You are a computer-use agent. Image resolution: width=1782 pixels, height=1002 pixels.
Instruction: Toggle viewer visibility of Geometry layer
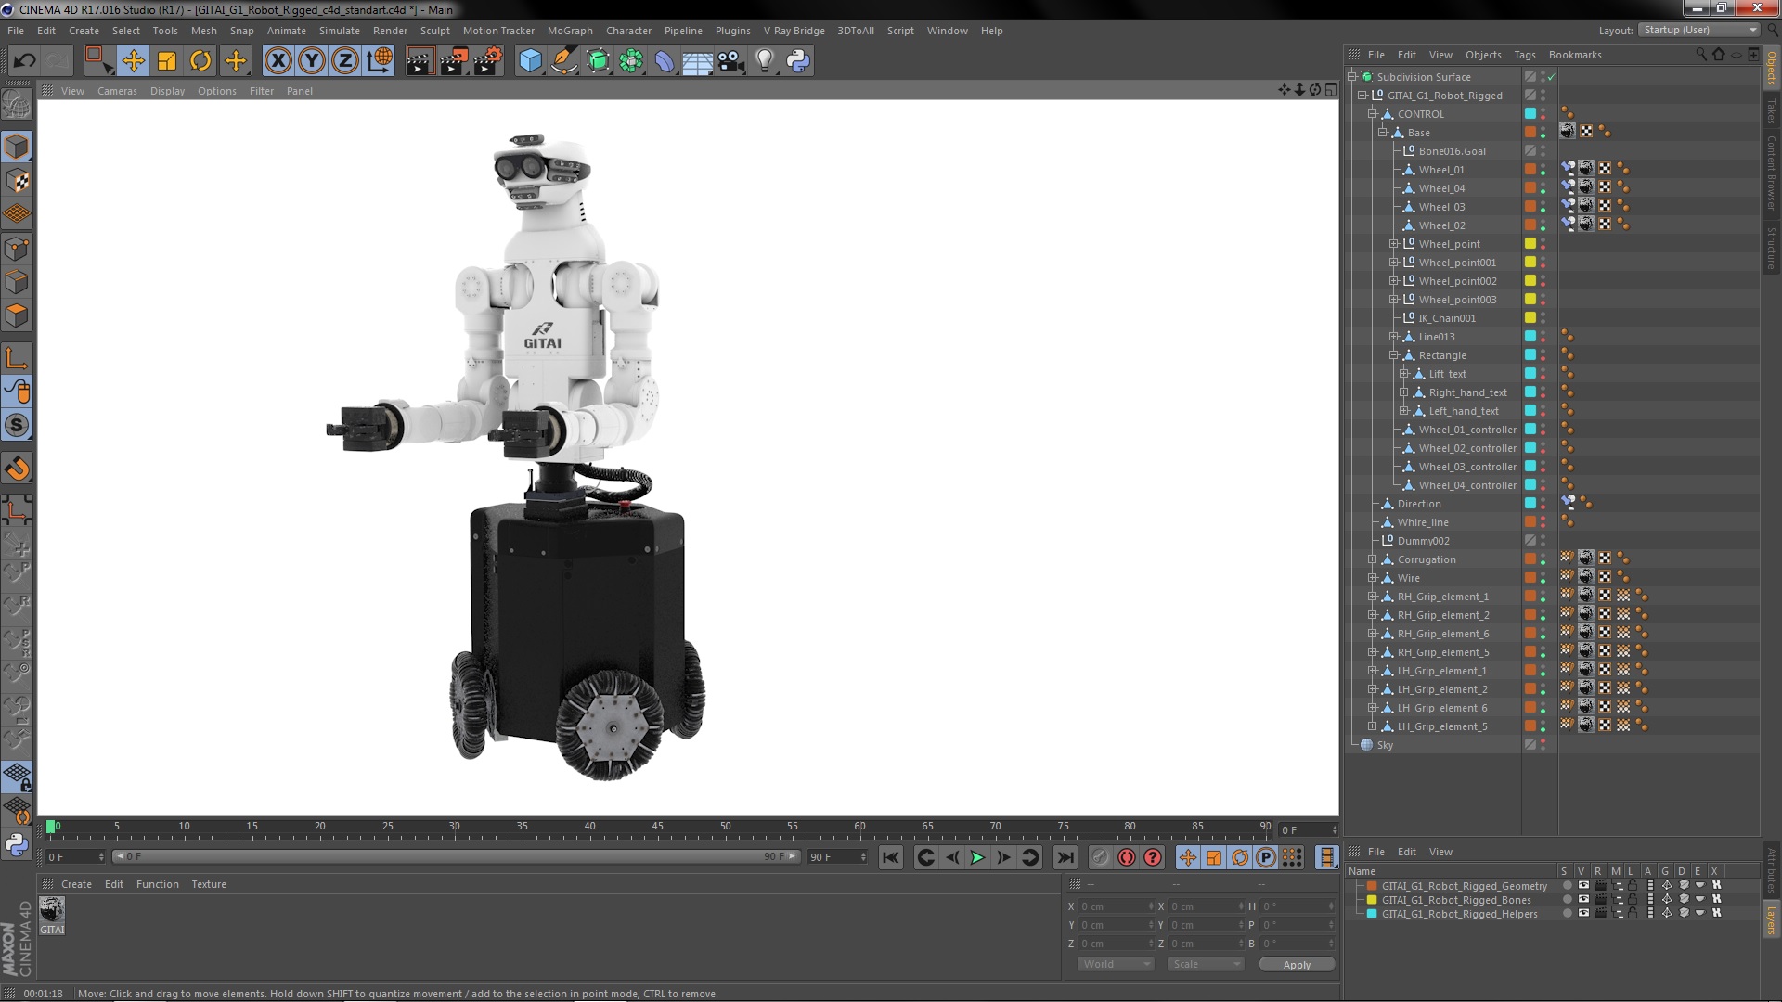coord(1583,886)
